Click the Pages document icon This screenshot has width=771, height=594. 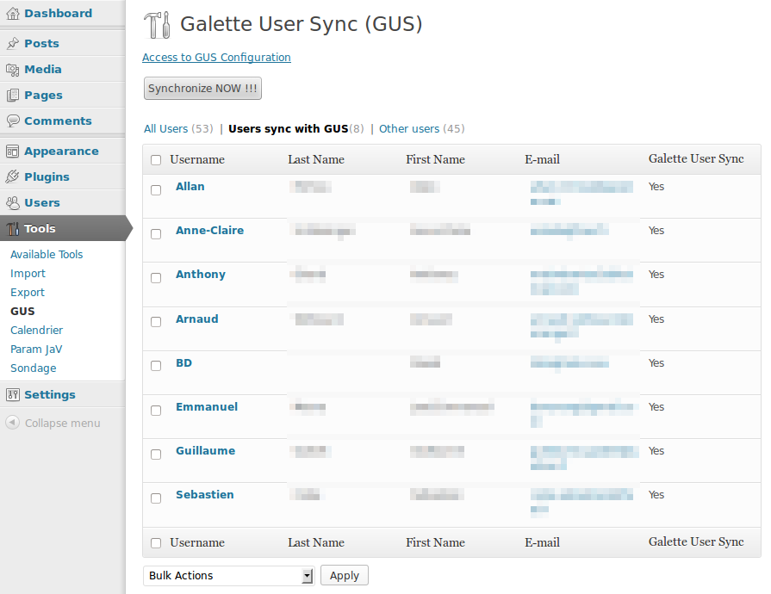coord(12,96)
